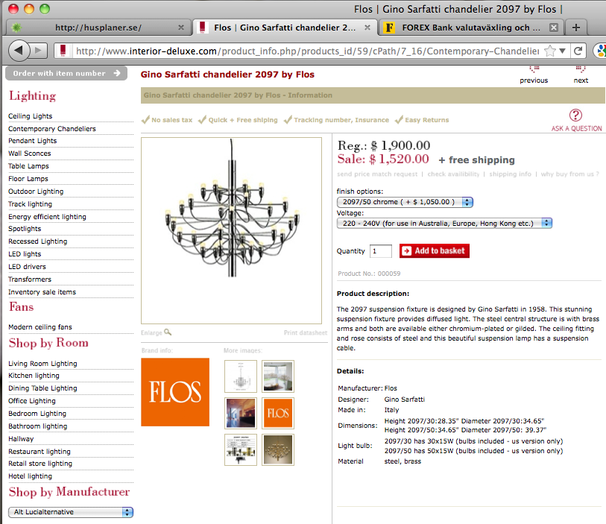Click the browser forward arrow button
This screenshot has width=606, height=524.
click(x=38, y=50)
